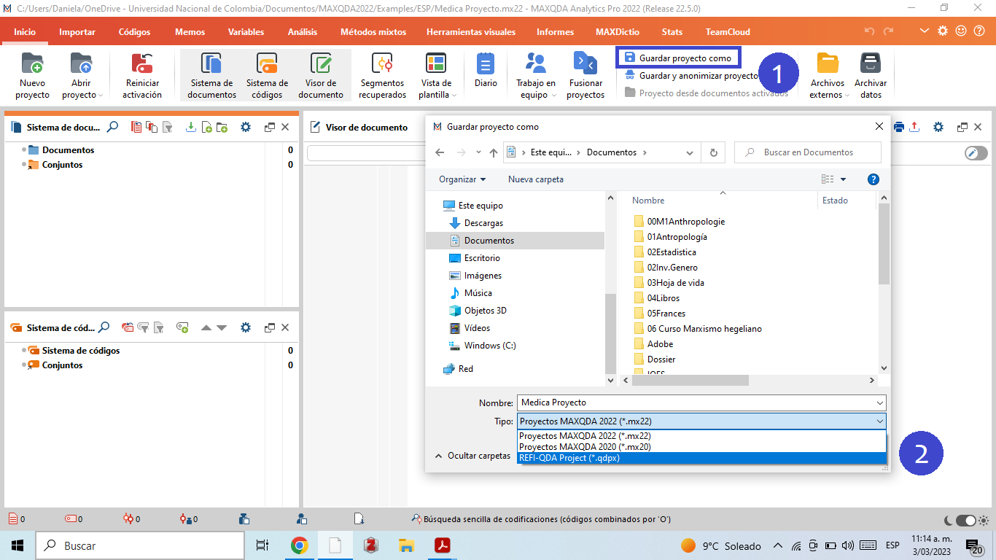Open the Importar tab
This screenshot has height=560, width=996.
77,31
